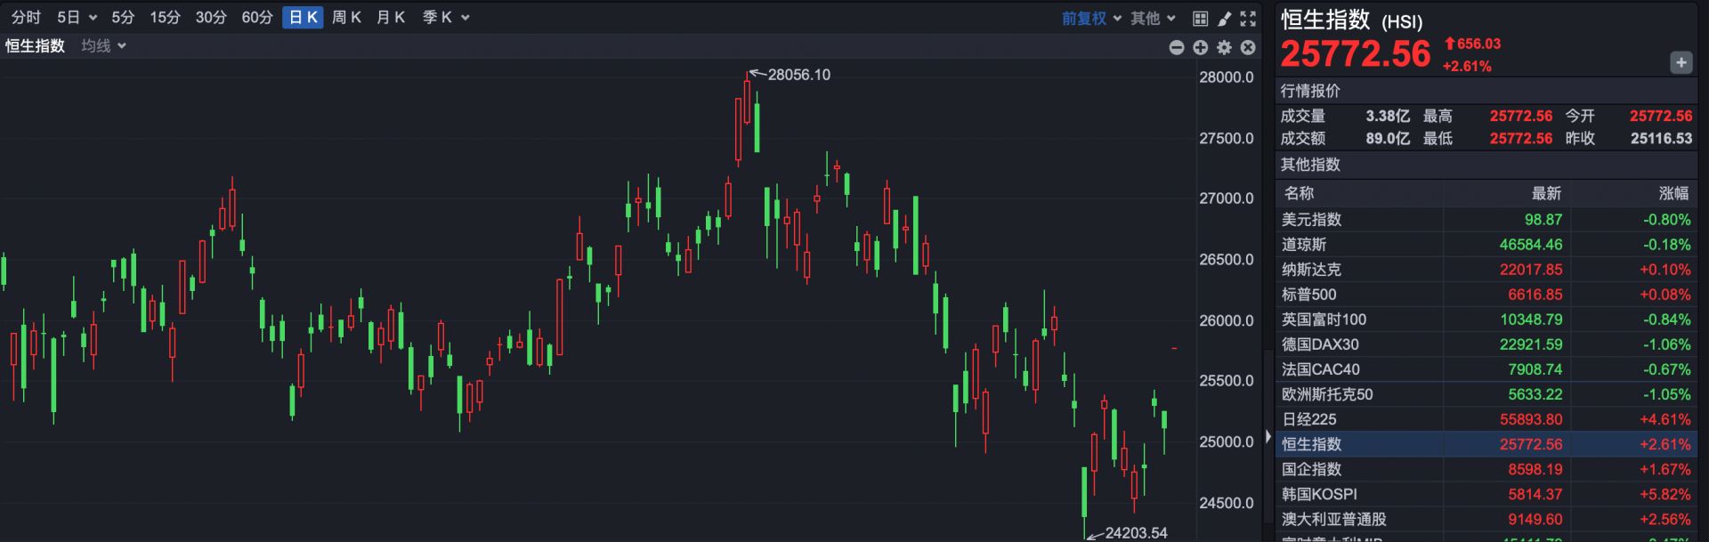The width and height of the screenshot is (1709, 542).
Task: Collapse the right quote panel arrow
Action: pyautogui.click(x=1268, y=436)
